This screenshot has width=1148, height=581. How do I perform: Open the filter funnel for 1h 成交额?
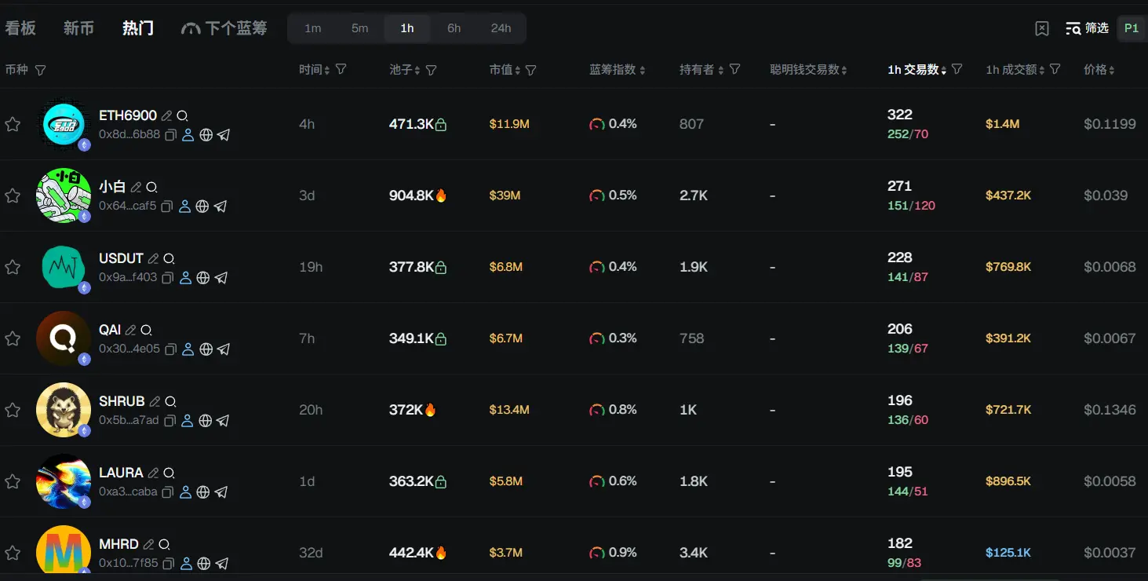(1055, 69)
